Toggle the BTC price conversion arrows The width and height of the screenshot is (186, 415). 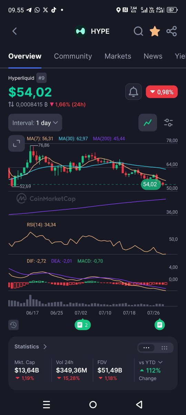coord(11,104)
